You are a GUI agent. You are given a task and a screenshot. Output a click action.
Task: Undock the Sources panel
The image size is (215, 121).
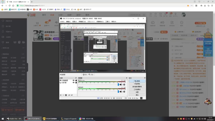[76, 78]
